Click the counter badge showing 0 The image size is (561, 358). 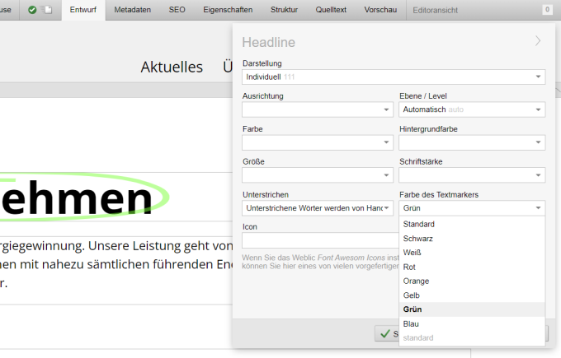(x=547, y=10)
